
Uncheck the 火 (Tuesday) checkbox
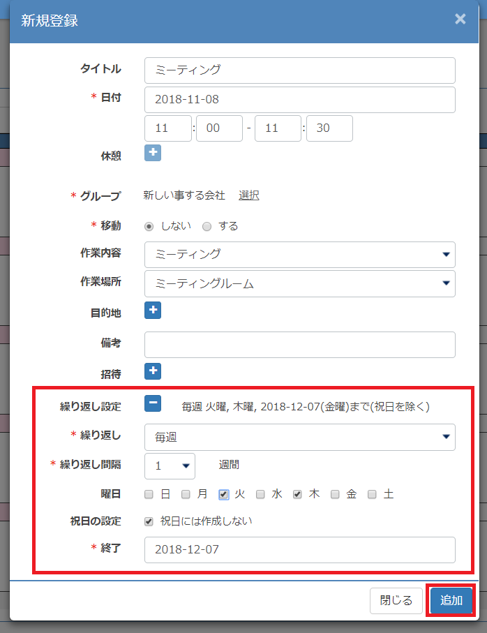coord(223,494)
